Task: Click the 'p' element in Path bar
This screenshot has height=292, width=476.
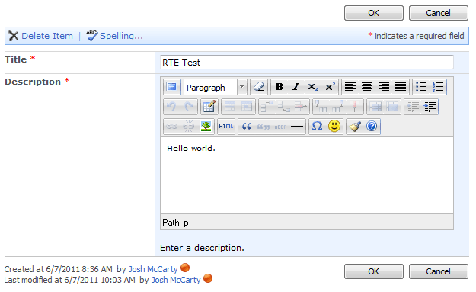Action: point(186,223)
